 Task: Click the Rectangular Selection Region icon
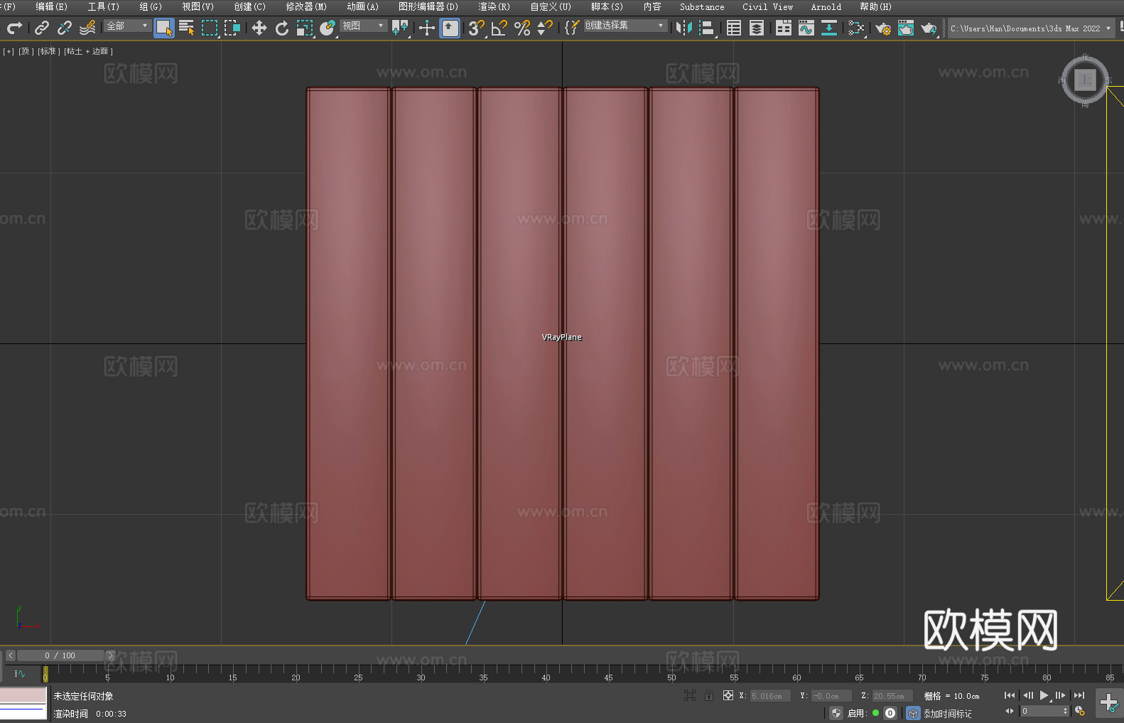(210, 28)
